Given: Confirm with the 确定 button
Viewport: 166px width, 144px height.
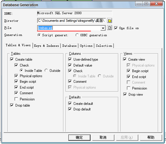Looking at the screenshot, I should tap(79, 138).
